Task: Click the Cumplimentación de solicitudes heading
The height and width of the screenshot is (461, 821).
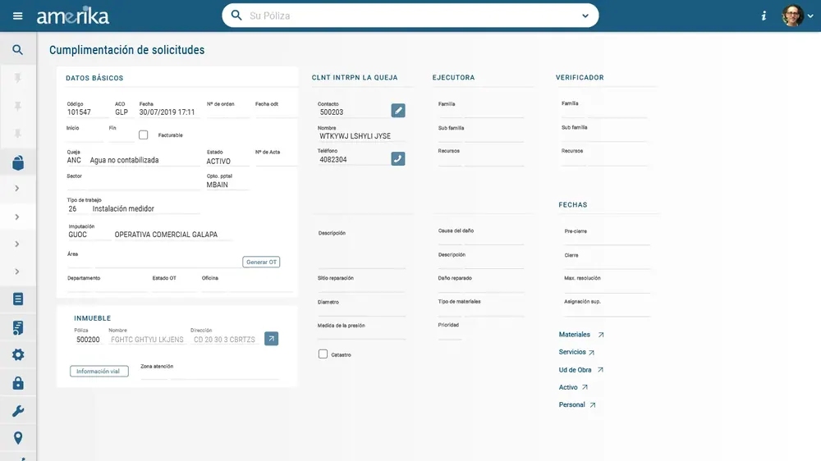Action: 126,50
